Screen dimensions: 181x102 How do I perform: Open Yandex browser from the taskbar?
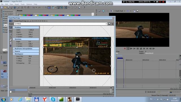45,99
